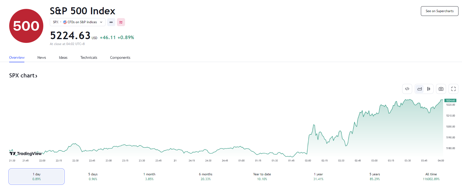The height and width of the screenshot is (188, 462).
Task: Expand the SPX chart heading arrow
Action: click(36, 76)
